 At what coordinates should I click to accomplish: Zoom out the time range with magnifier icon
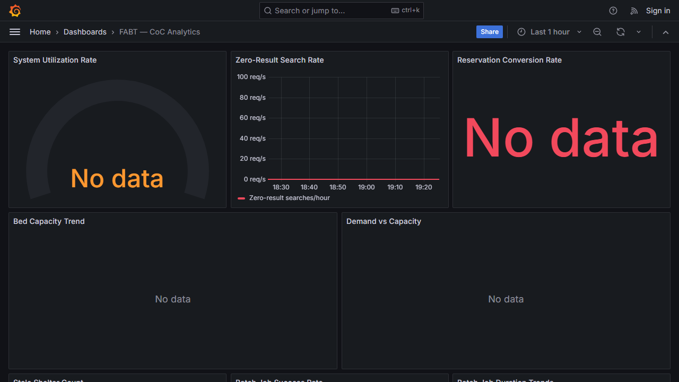[597, 32]
